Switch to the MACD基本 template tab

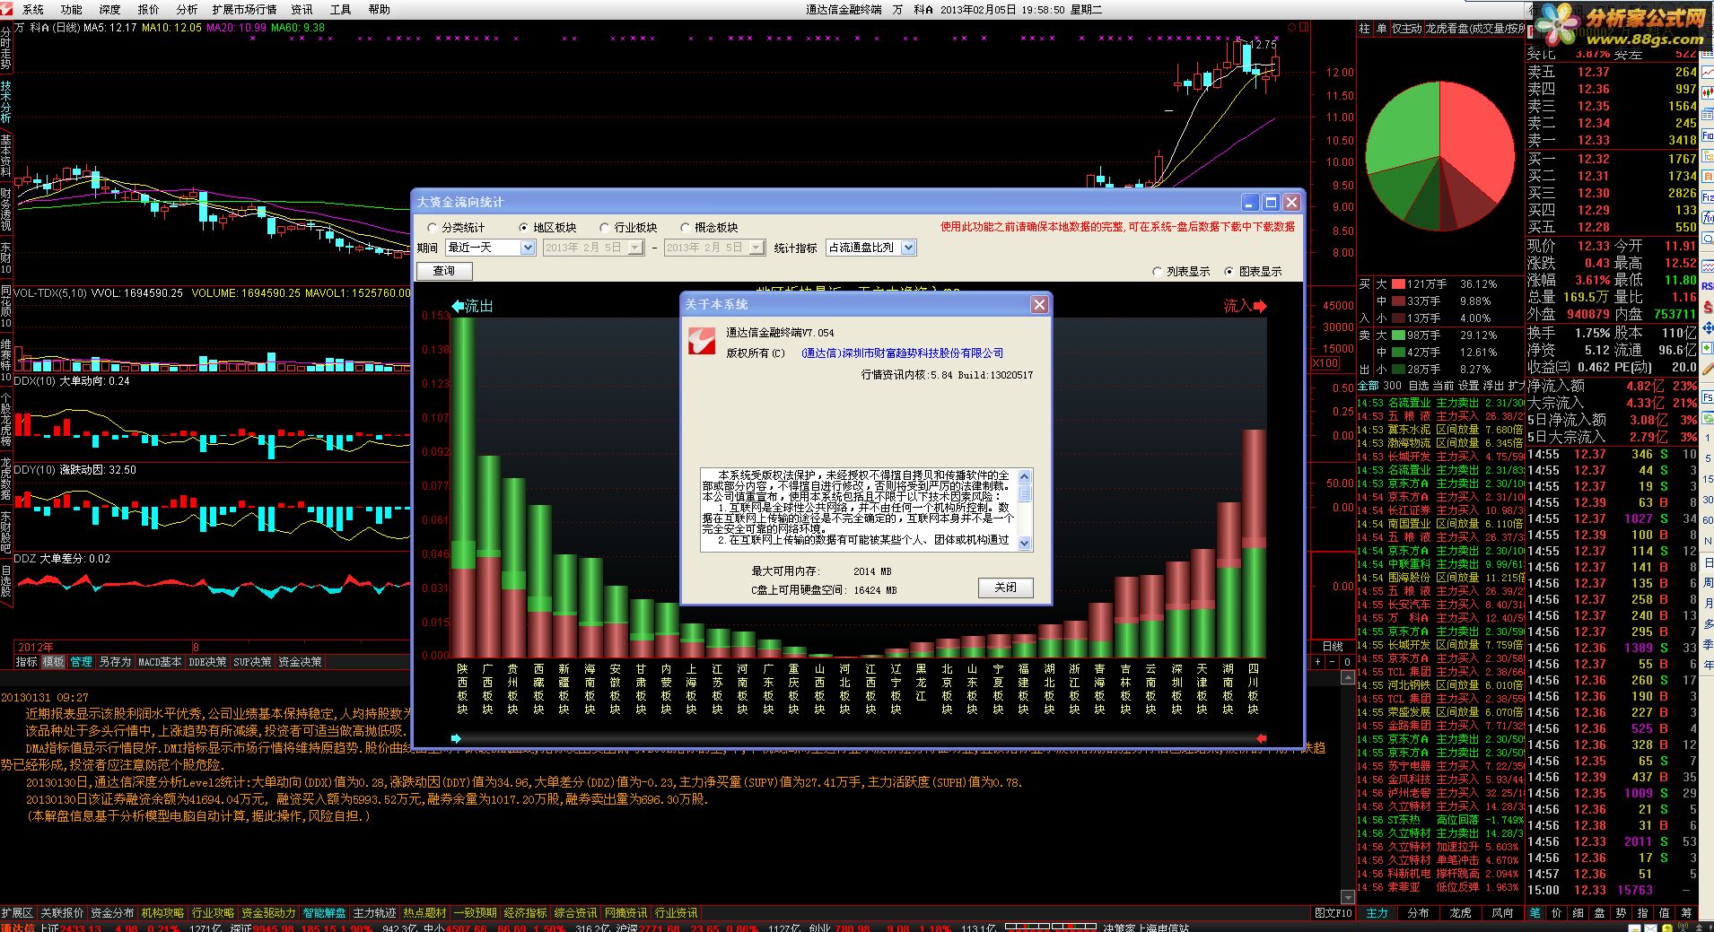pos(160,662)
